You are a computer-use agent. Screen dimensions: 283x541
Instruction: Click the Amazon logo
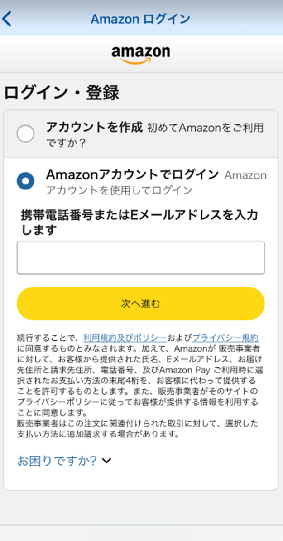[141, 55]
